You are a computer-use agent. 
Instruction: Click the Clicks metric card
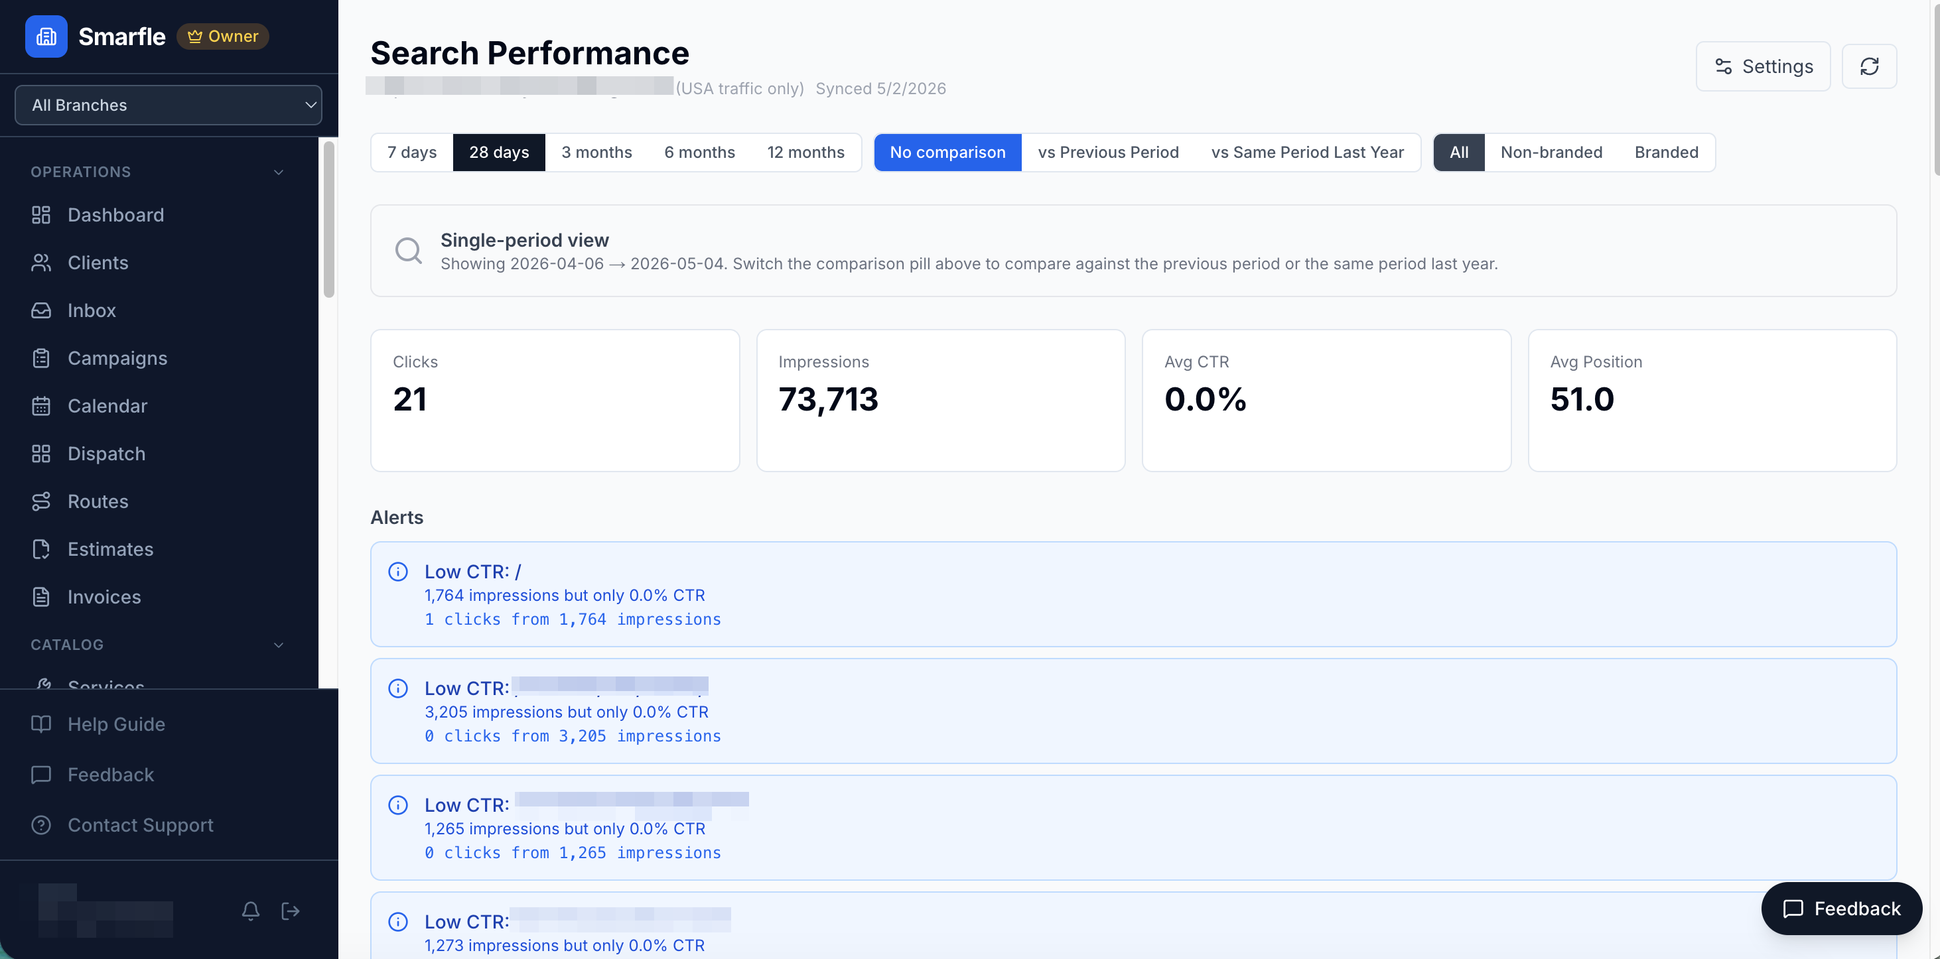554,401
